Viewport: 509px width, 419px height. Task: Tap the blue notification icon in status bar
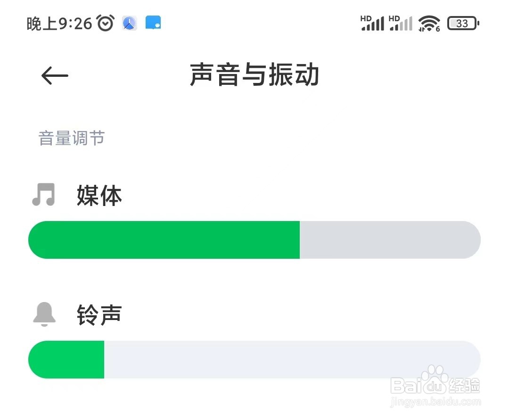(x=153, y=21)
